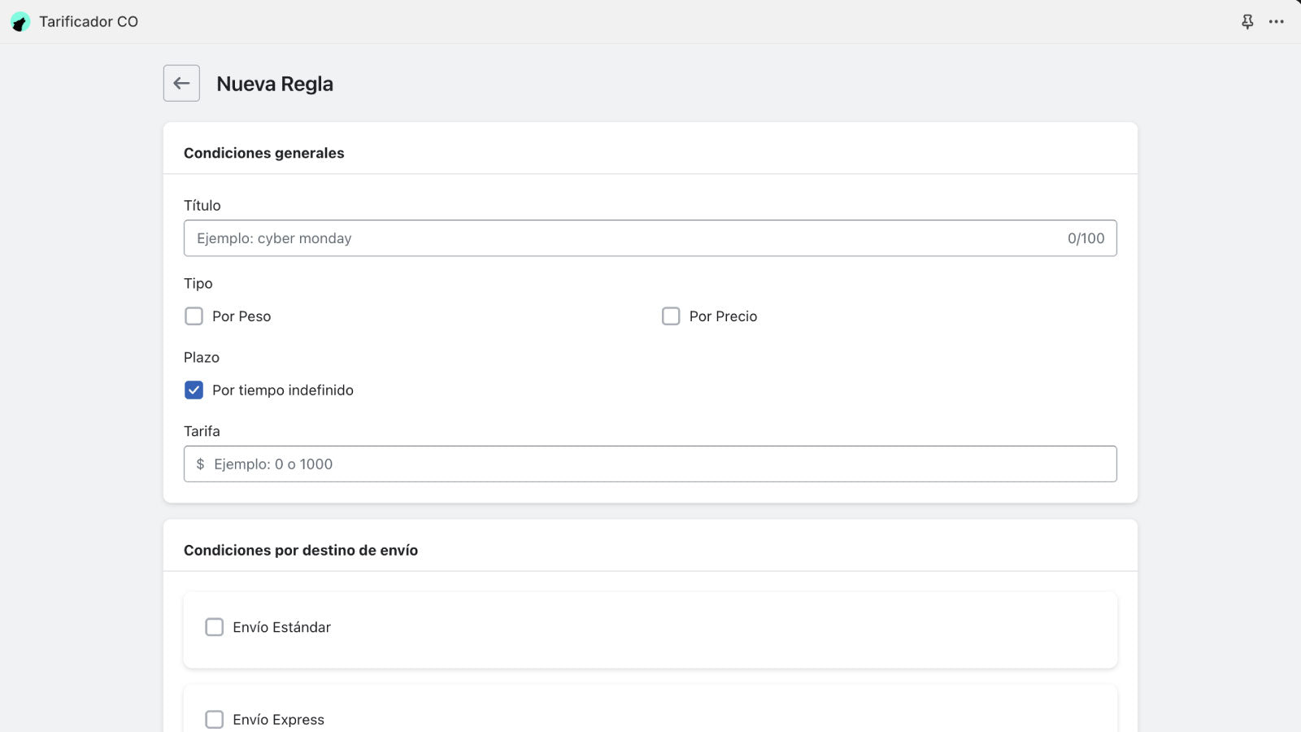Go back using the arrow button

pos(181,83)
